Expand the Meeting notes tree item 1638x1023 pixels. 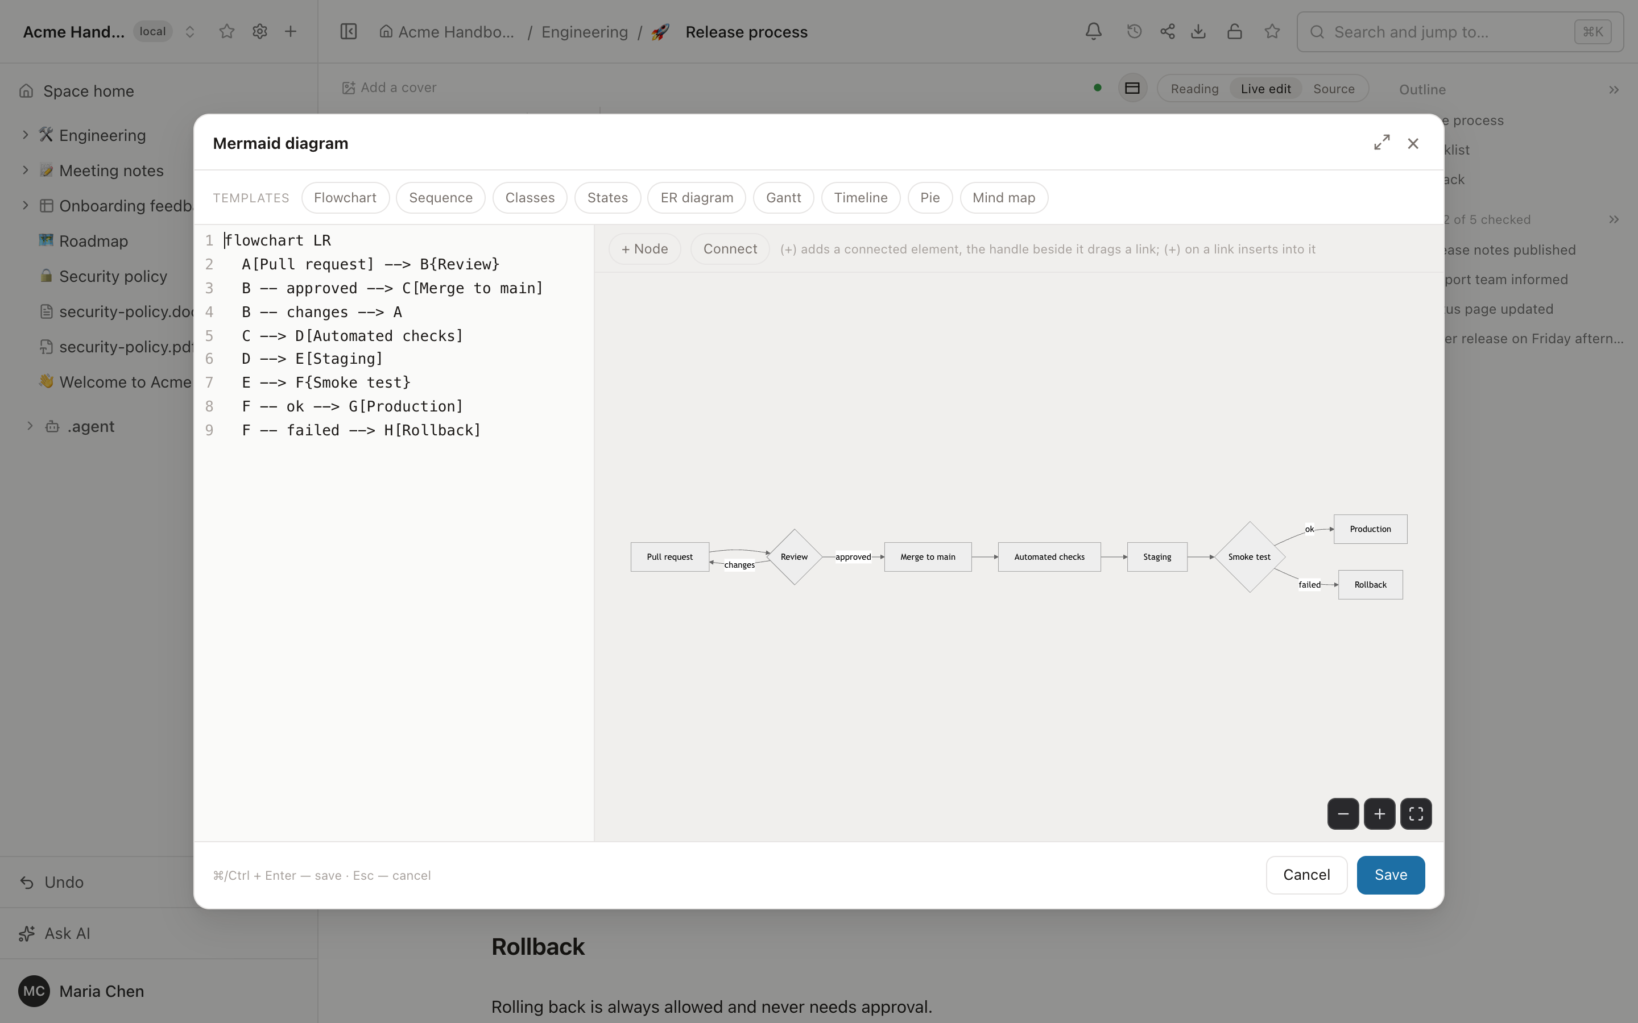click(25, 170)
